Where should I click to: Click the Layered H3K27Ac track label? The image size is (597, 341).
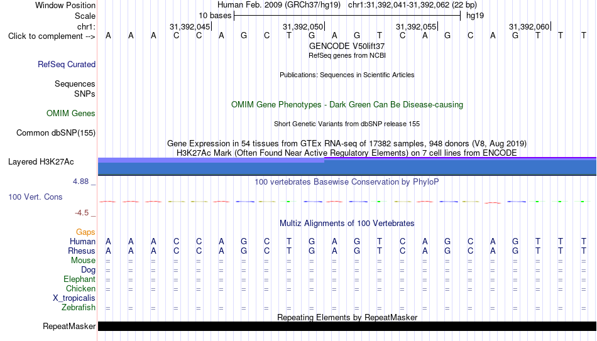pos(41,162)
